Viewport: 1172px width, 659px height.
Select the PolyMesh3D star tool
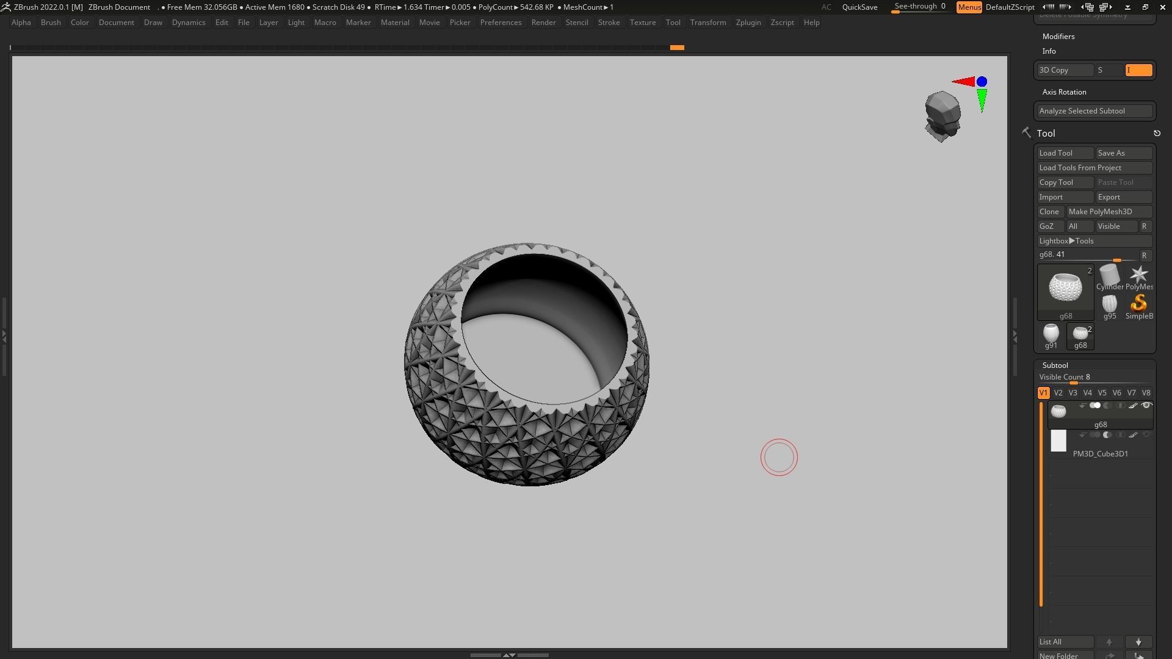click(x=1138, y=276)
